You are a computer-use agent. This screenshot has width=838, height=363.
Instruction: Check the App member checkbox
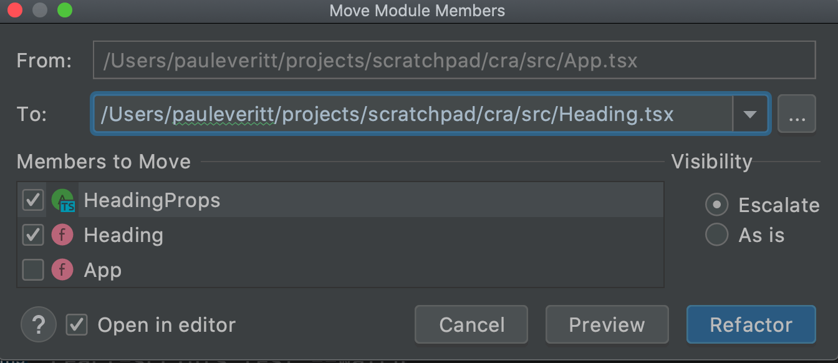32,270
